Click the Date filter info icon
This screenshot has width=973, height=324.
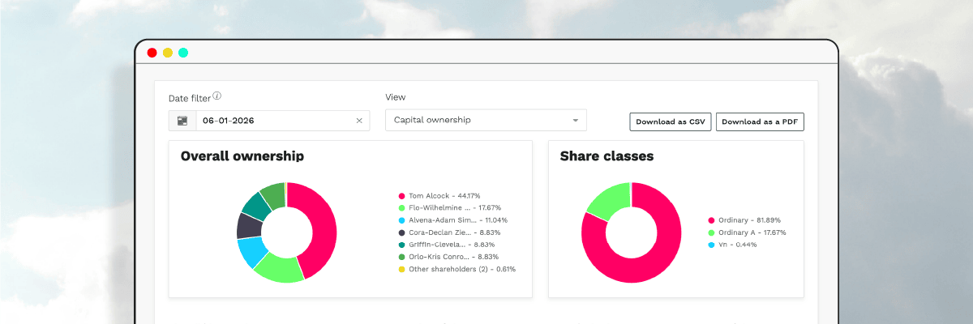point(217,96)
